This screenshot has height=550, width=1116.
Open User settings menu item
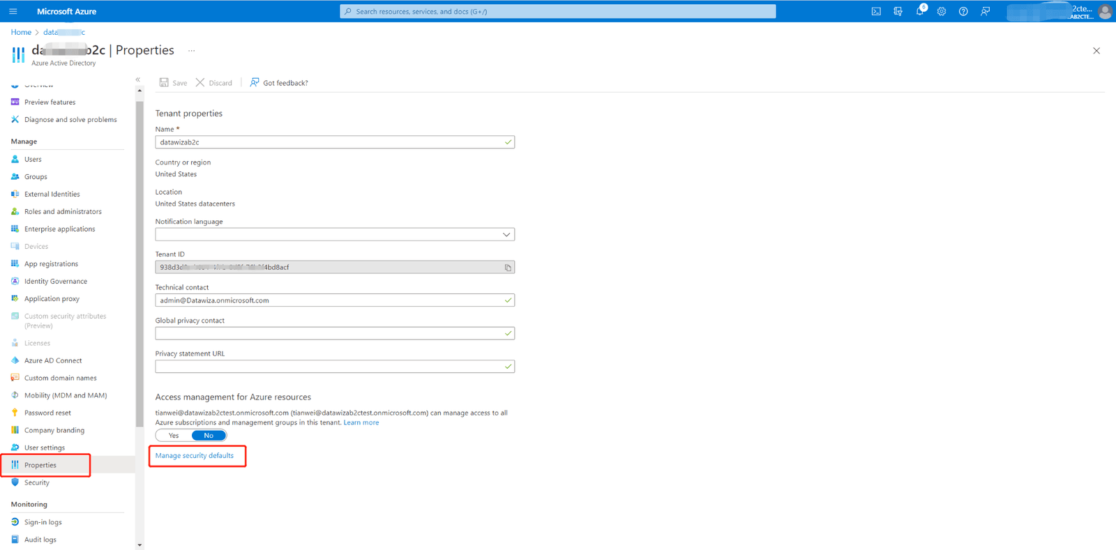click(x=45, y=448)
